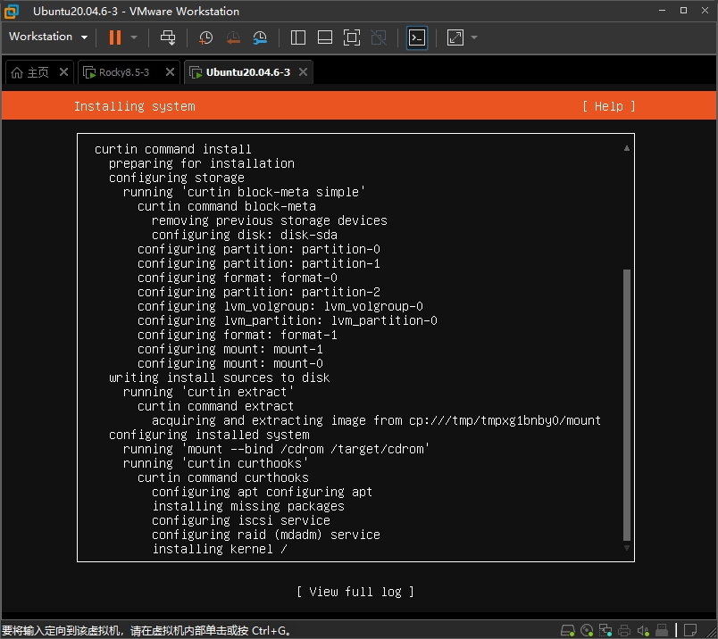The width and height of the screenshot is (718, 639).
Task: Click 'acquiring and extracting image' log line
Action: pyautogui.click(x=376, y=420)
